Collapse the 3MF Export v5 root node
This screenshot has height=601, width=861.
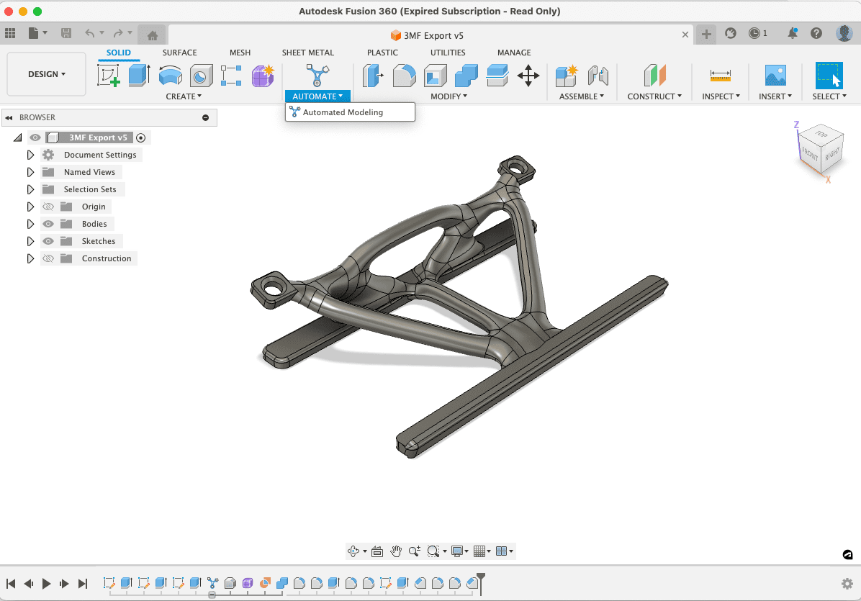(x=17, y=137)
